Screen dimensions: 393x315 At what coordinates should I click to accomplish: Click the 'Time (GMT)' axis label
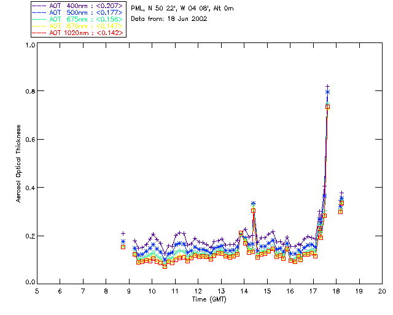(x=209, y=299)
